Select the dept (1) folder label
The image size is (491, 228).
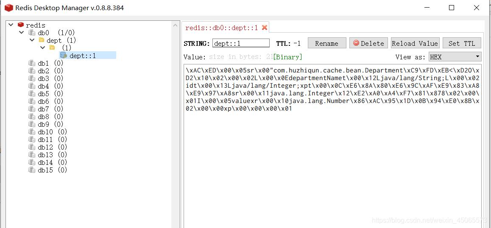tap(61, 40)
